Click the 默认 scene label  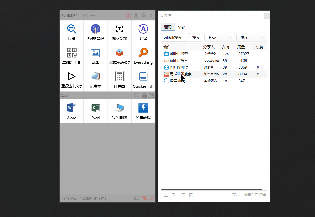tap(65, 96)
